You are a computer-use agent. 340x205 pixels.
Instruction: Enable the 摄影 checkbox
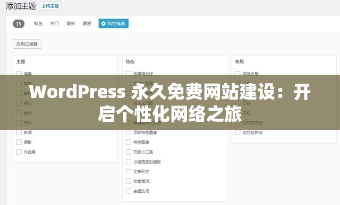[19, 142]
